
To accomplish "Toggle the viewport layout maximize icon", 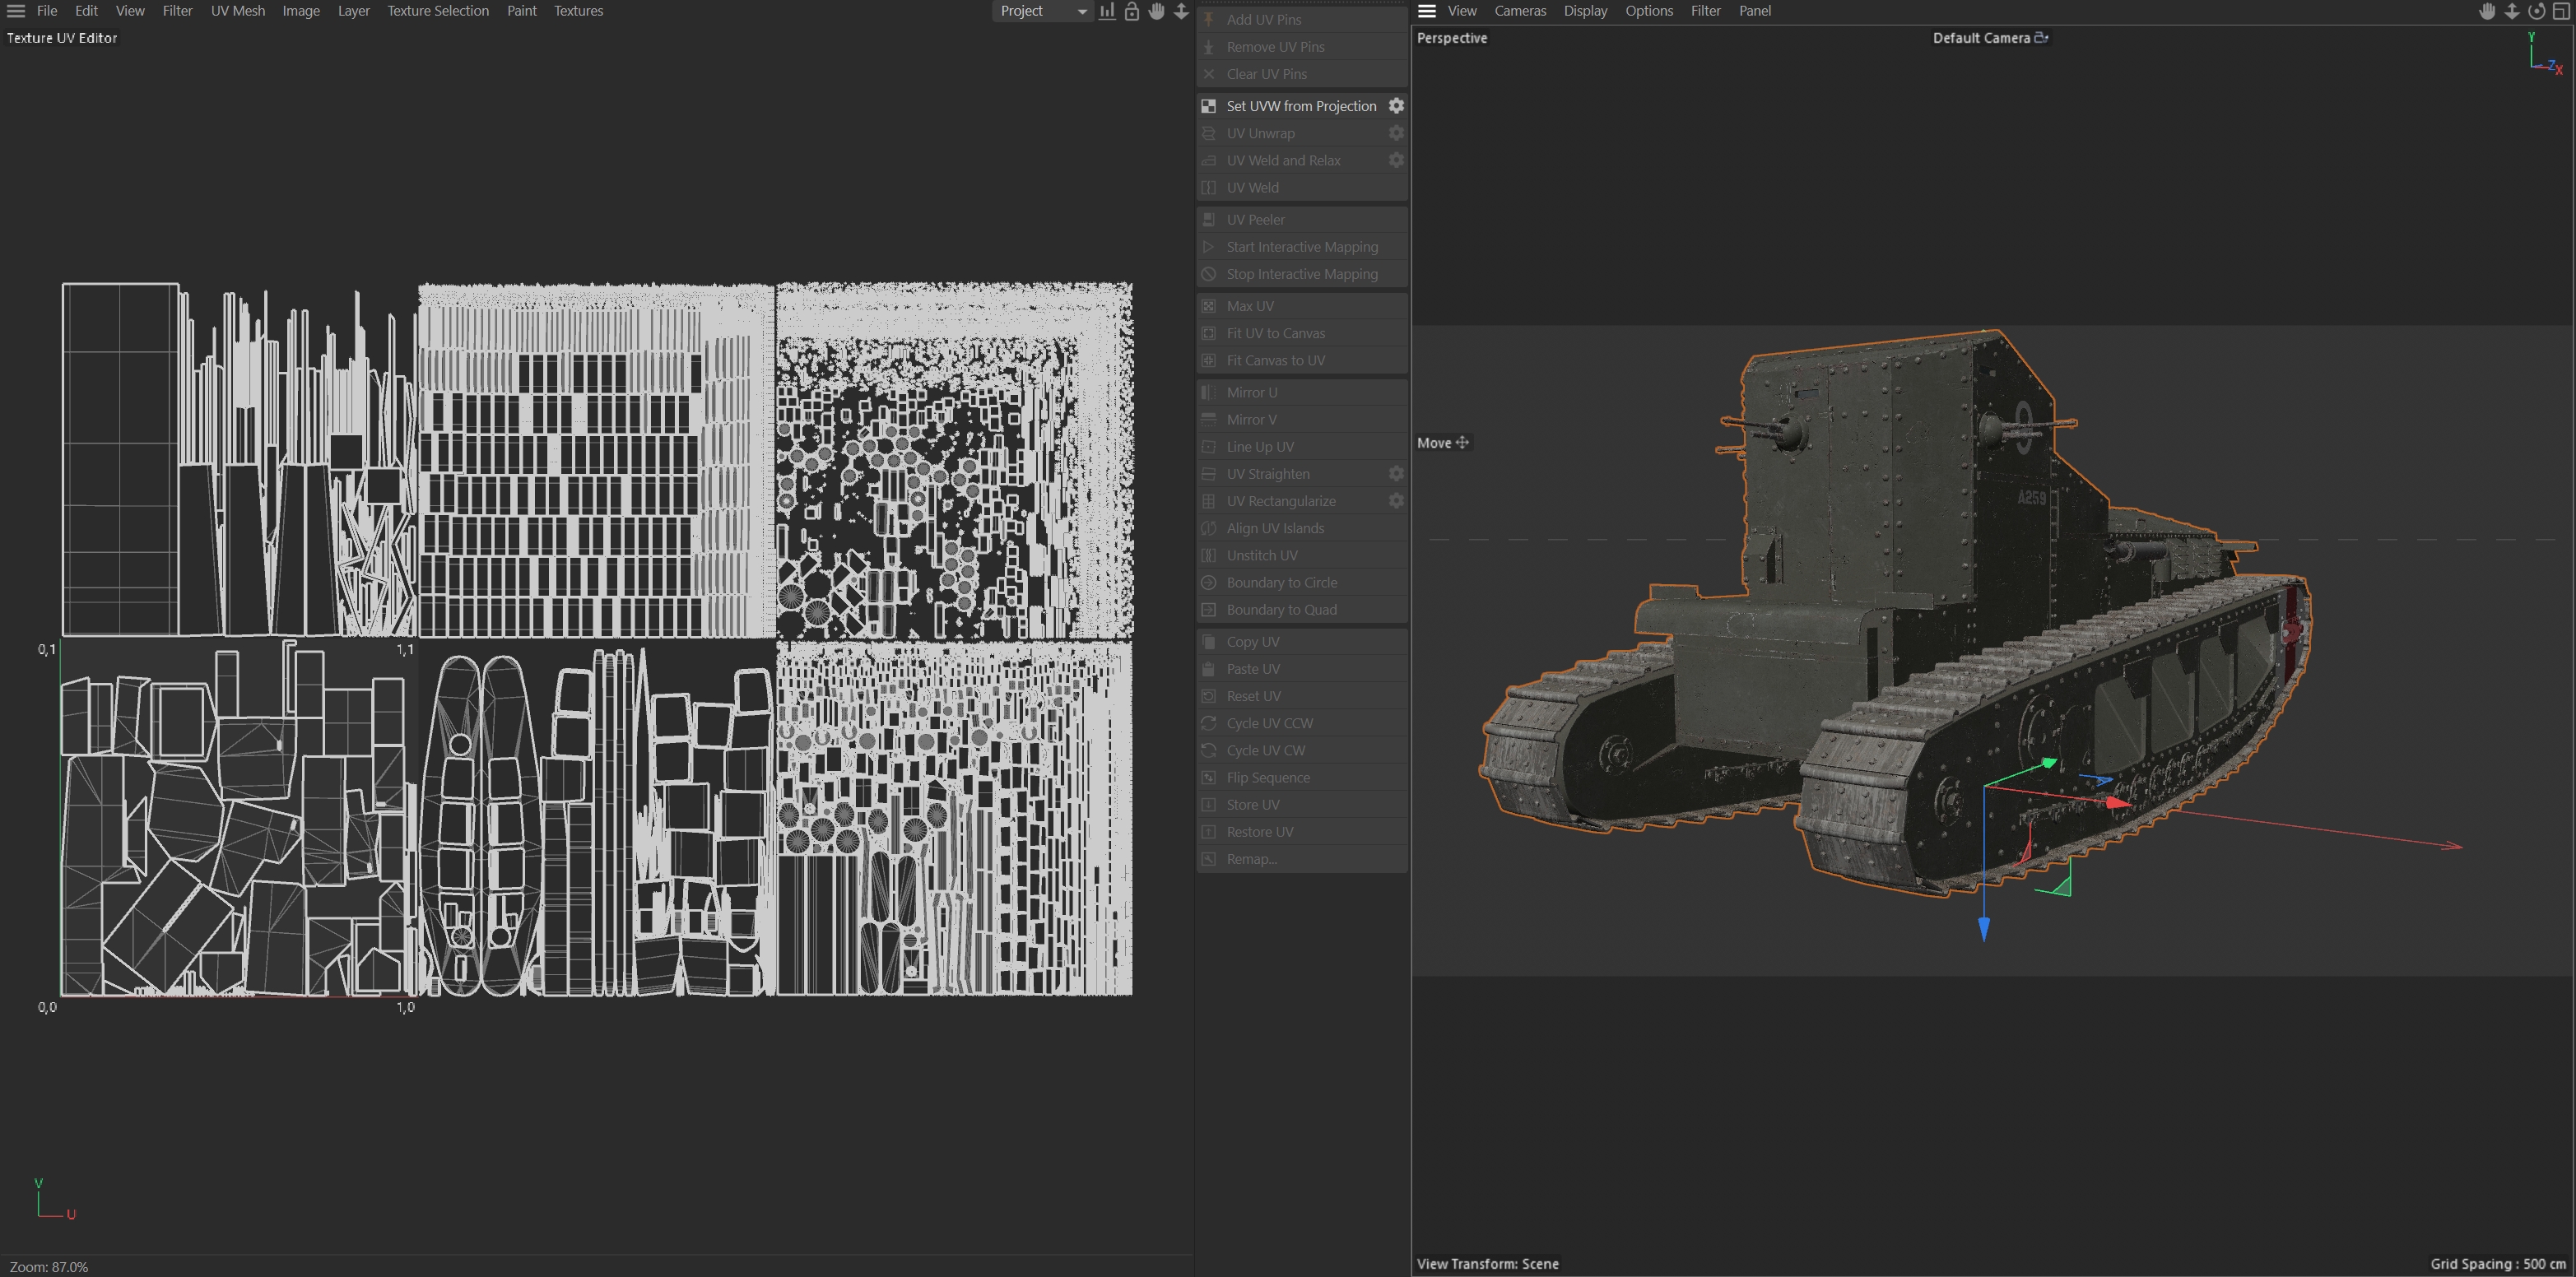I will click(2562, 11).
